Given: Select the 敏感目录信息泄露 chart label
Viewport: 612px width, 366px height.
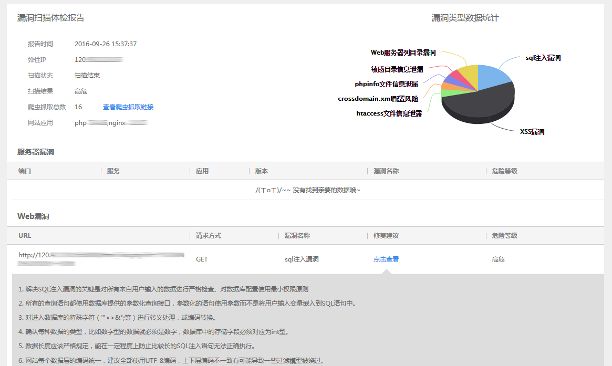Looking at the screenshot, I should [397, 69].
